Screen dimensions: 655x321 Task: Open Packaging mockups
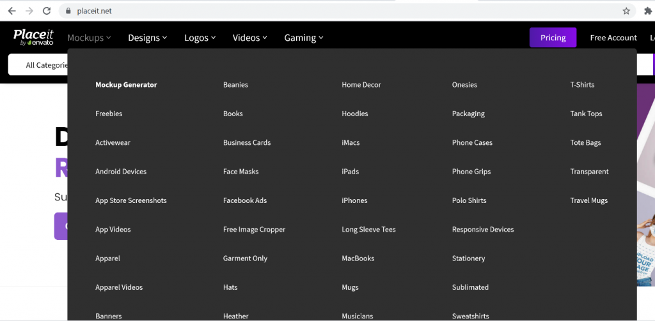tap(468, 114)
